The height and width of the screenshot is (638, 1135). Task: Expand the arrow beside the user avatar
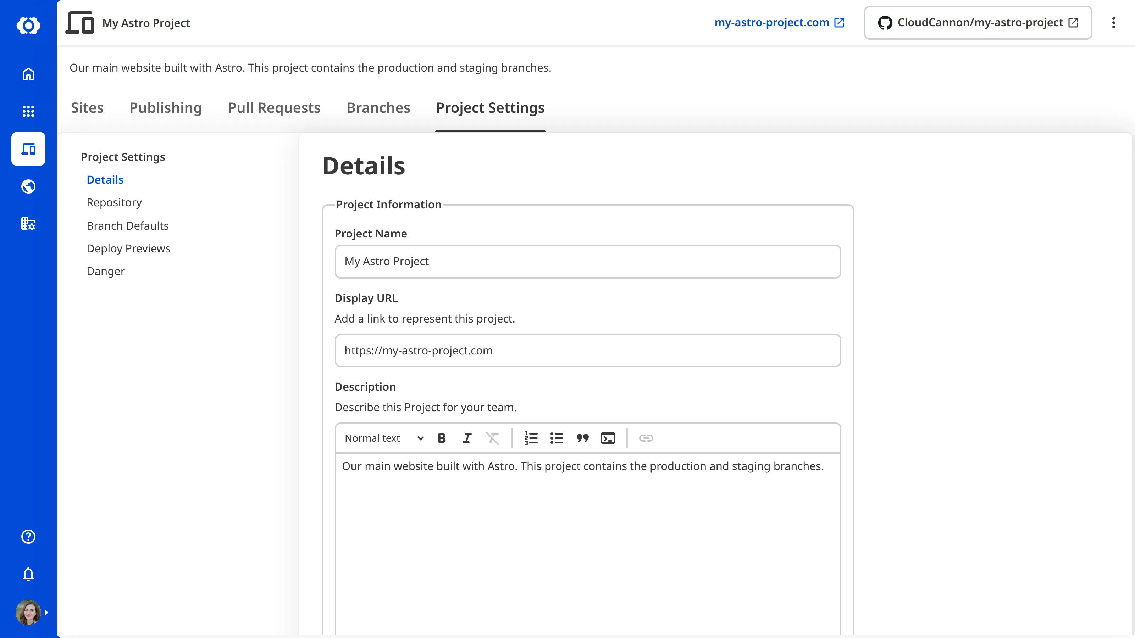(46, 612)
